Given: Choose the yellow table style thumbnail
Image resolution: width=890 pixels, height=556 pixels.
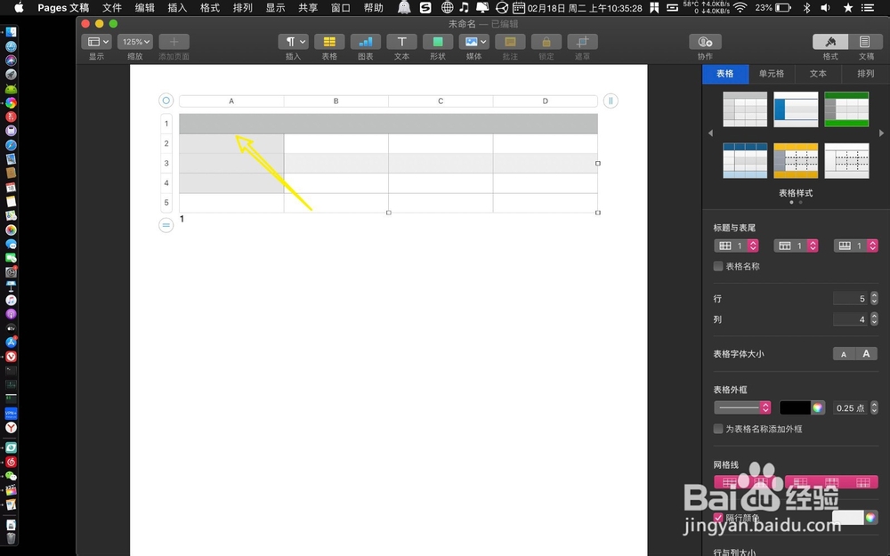Looking at the screenshot, I should click(x=796, y=160).
